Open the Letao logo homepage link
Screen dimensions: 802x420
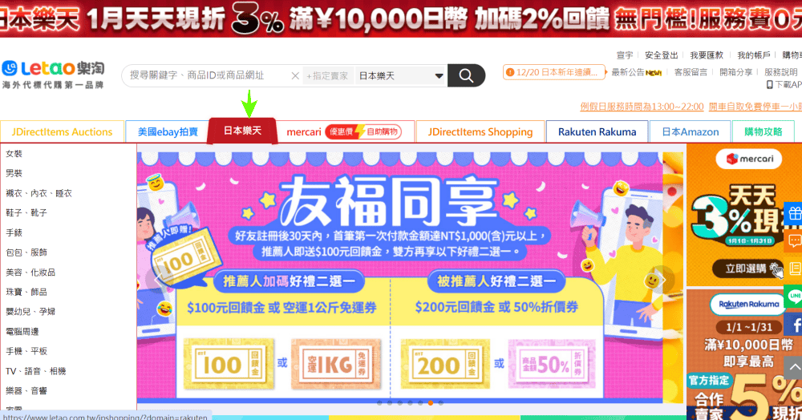click(53, 74)
